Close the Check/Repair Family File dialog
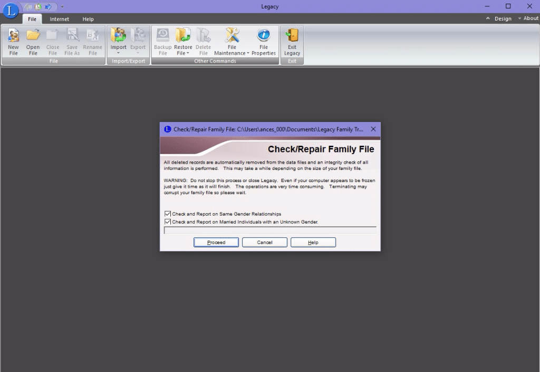 coord(373,129)
